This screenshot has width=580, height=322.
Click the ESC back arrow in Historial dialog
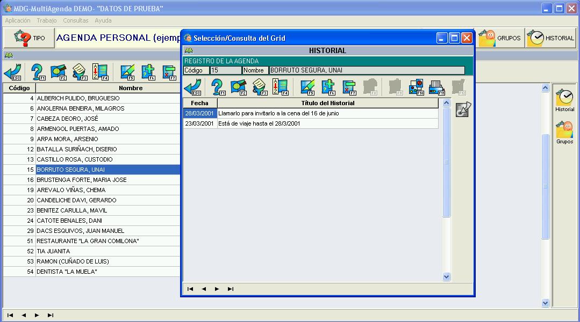pos(193,87)
